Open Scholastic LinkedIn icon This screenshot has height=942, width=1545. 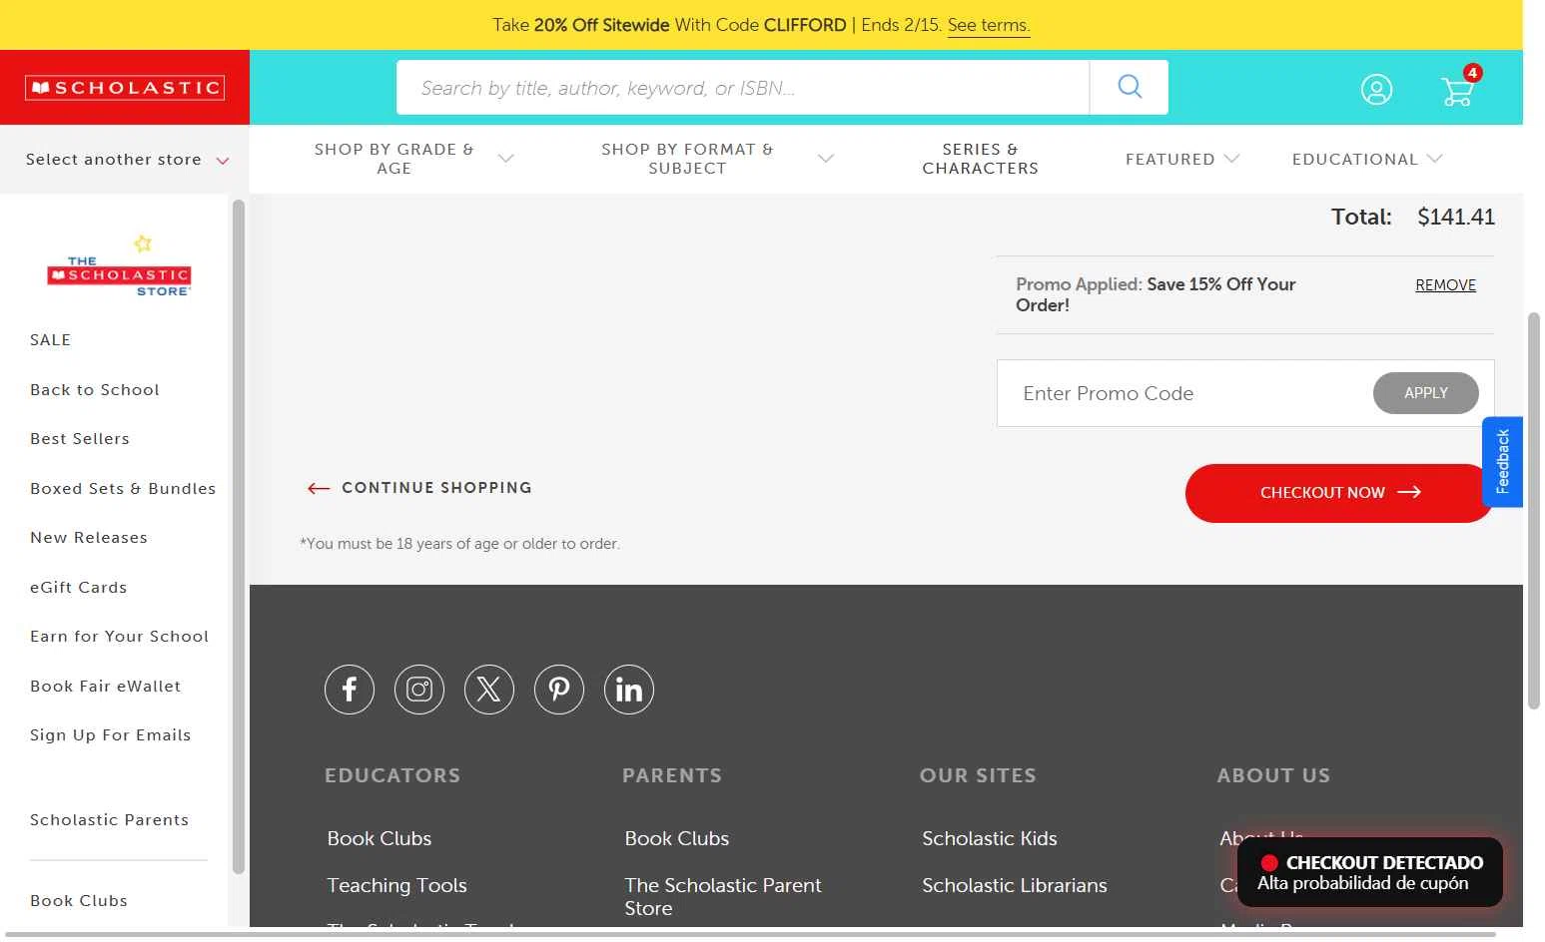(x=629, y=690)
